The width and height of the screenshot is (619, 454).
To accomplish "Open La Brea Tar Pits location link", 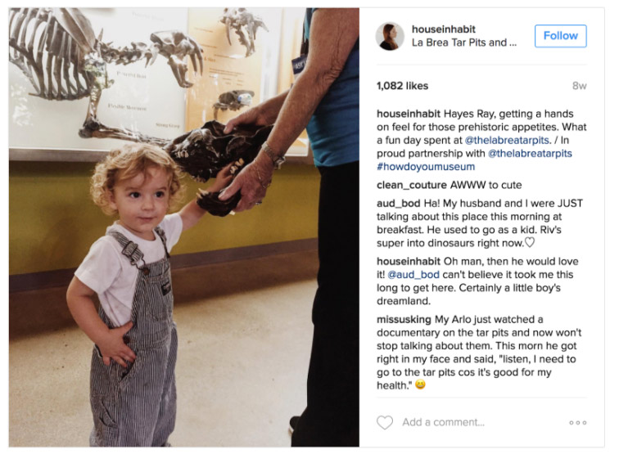I will tap(464, 43).
